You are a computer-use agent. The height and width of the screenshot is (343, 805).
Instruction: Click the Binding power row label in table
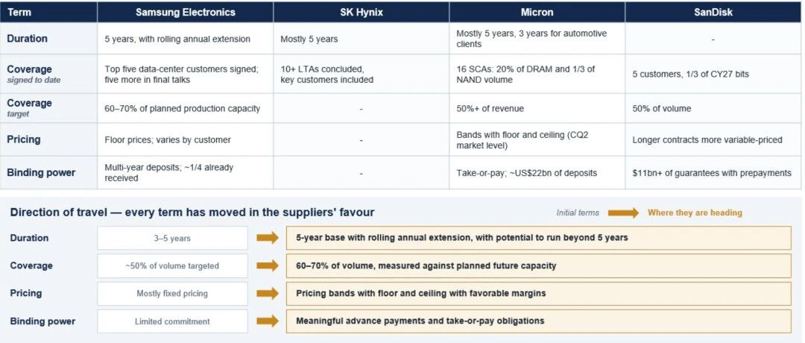pos(41,172)
